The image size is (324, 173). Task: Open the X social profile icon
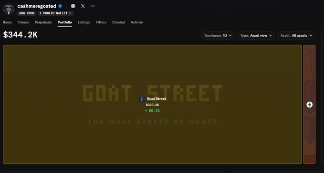point(83,6)
